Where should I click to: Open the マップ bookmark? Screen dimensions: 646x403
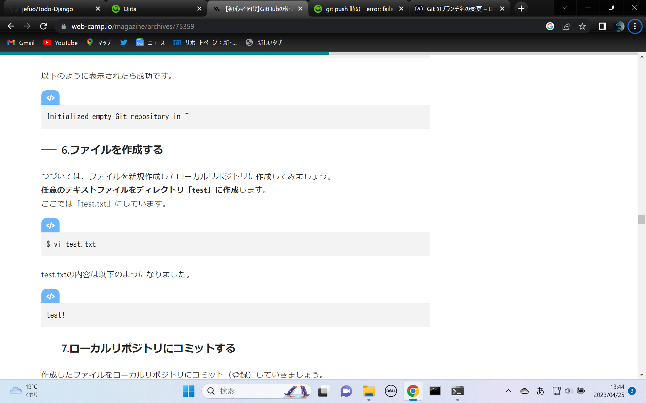[99, 43]
